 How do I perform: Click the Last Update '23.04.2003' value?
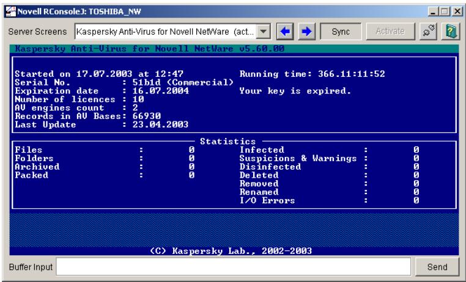point(160,125)
